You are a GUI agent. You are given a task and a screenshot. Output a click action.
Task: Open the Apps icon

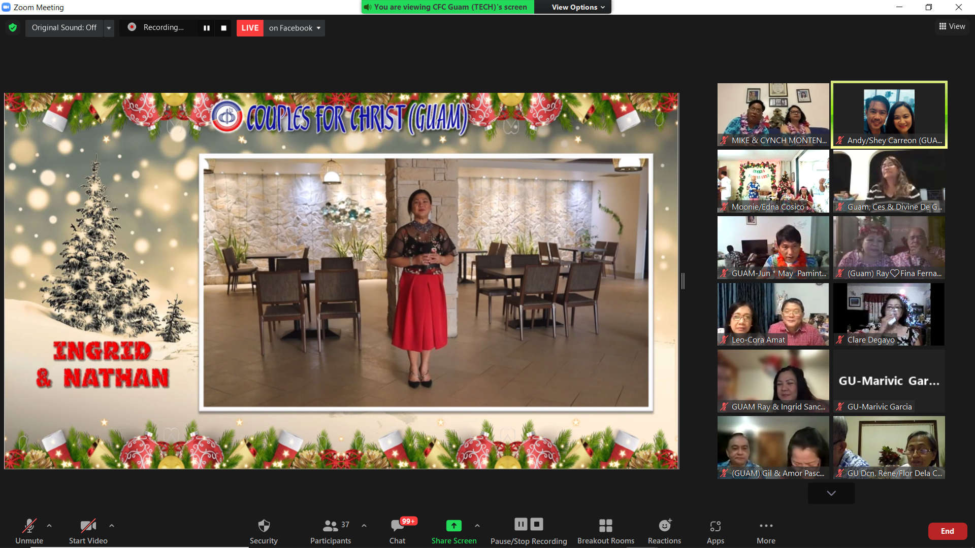716,526
